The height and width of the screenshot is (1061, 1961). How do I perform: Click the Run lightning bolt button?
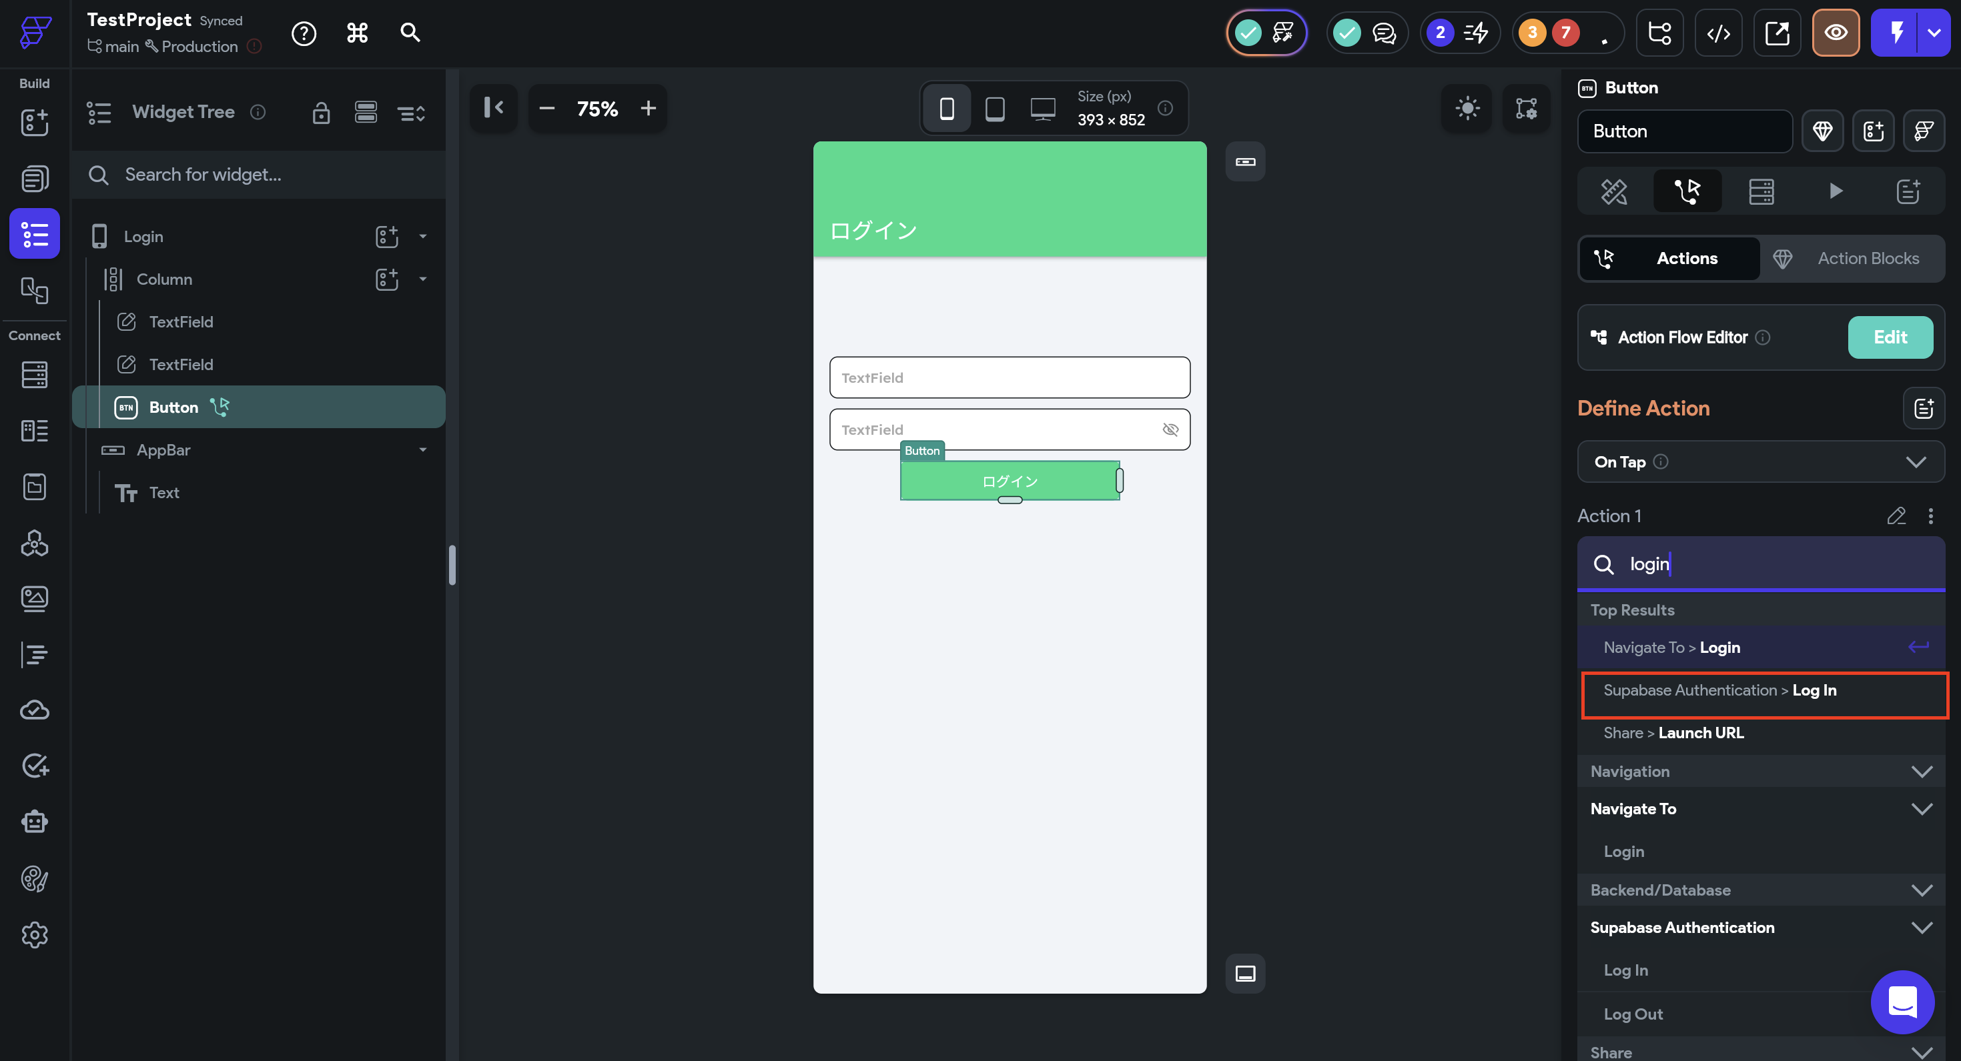1896,33
